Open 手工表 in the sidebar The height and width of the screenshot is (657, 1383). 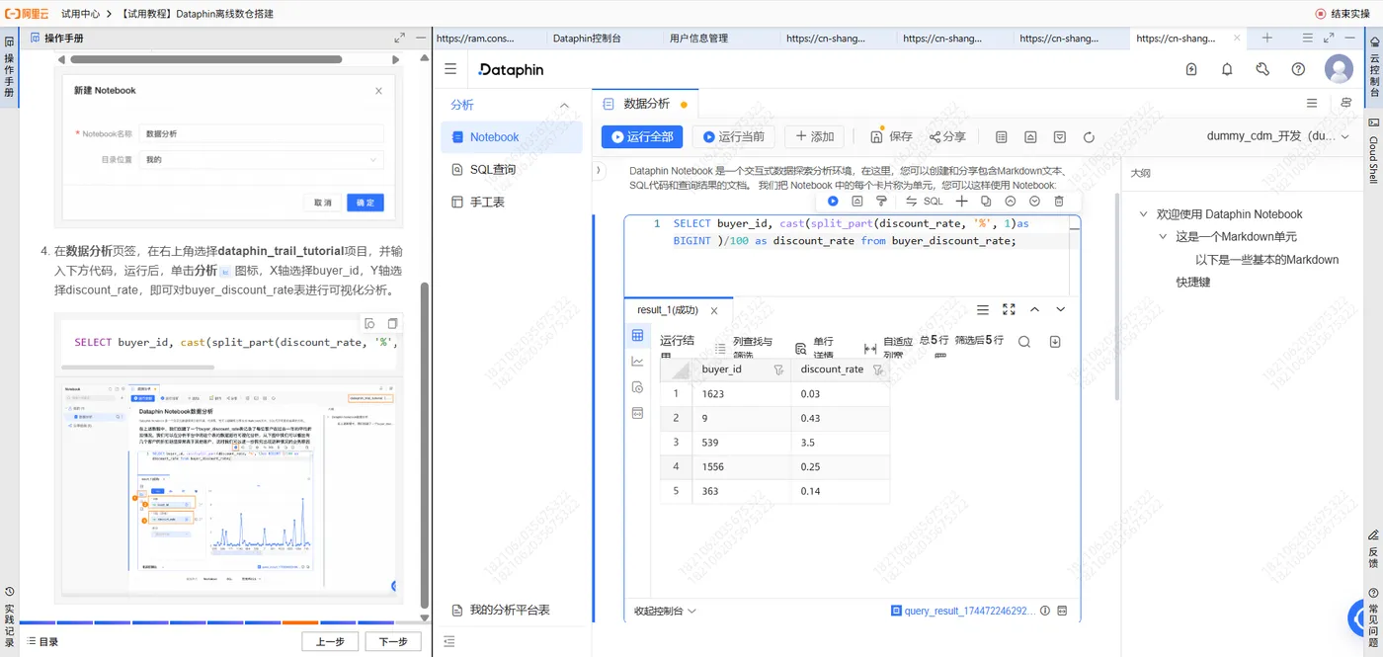point(512,202)
